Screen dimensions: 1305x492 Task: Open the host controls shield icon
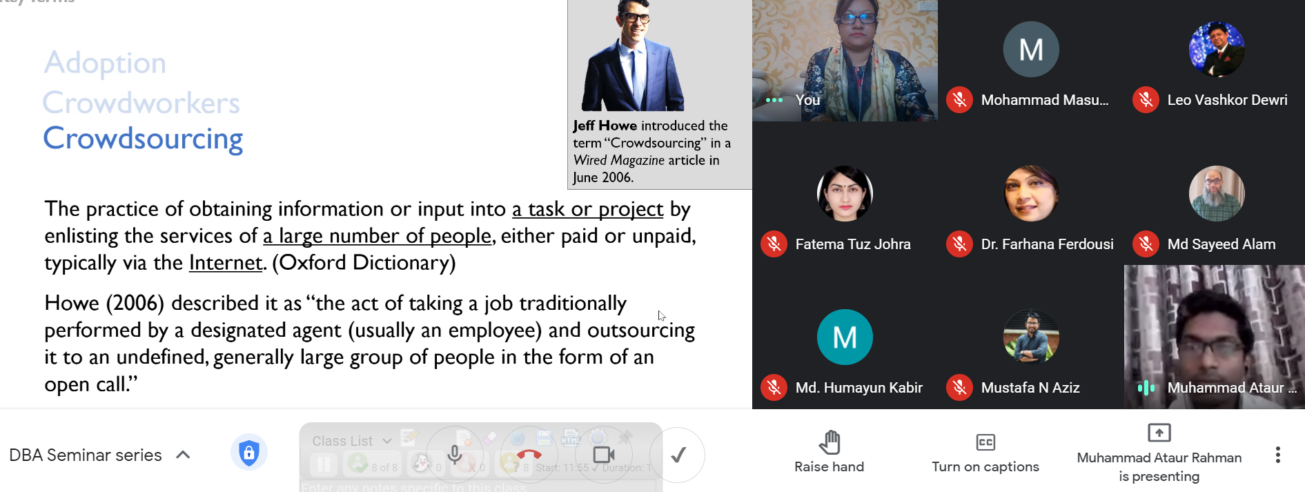tap(248, 453)
